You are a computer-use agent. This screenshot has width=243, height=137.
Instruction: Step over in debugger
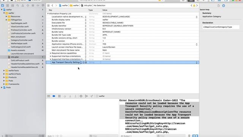[x=65, y=96]
